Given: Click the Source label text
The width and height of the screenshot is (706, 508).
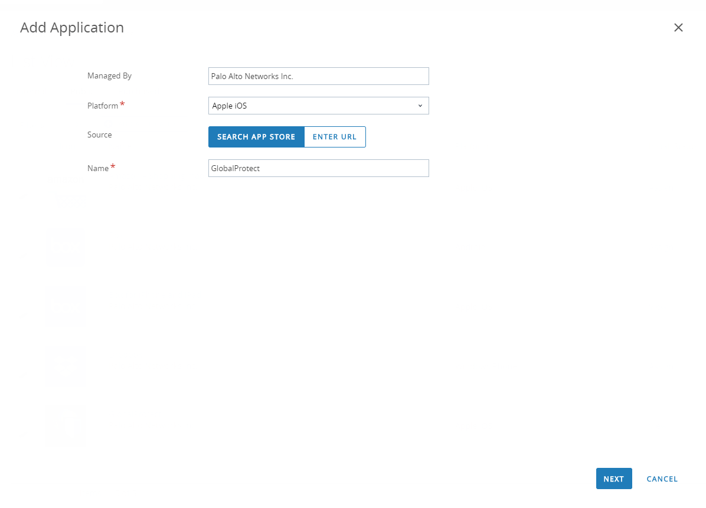Looking at the screenshot, I should click(99, 135).
